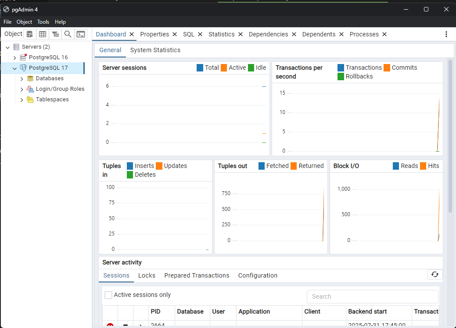Click the Login/Group Roles users icon
This screenshot has width=456, height=328.
(30, 89)
